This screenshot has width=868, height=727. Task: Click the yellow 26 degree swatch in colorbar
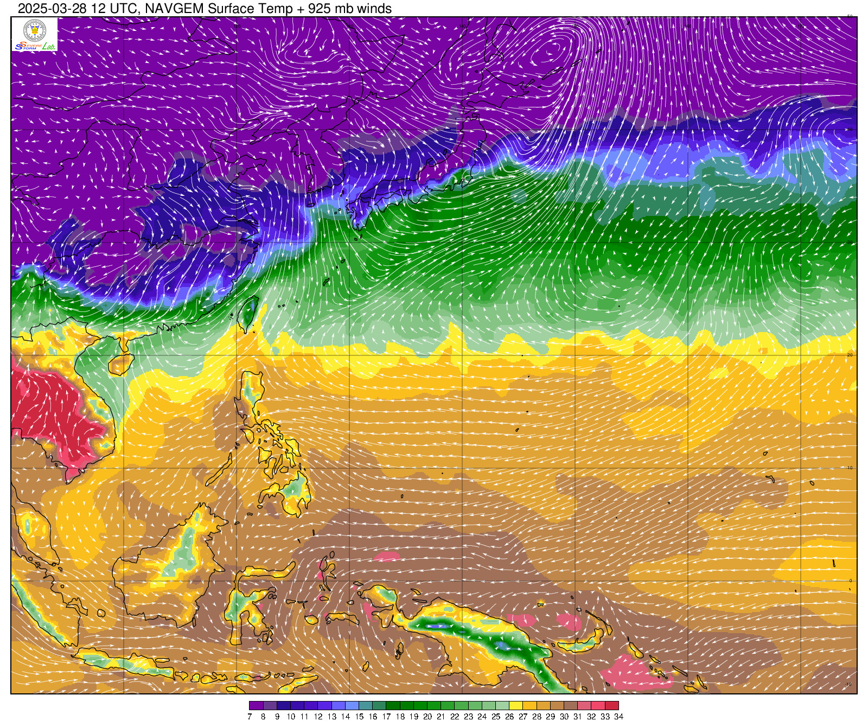click(516, 705)
